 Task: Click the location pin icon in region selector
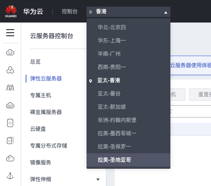pyautogui.click(x=90, y=12)
